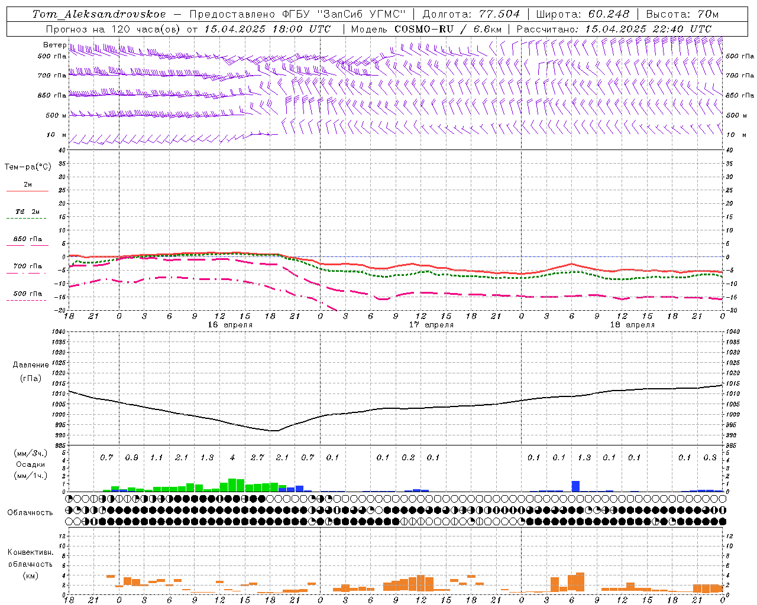Screen dimensions: 757x605
Task: Click the forecast start '15.04.2025 18:00 UTC'
Action: (x=267, y=29)
